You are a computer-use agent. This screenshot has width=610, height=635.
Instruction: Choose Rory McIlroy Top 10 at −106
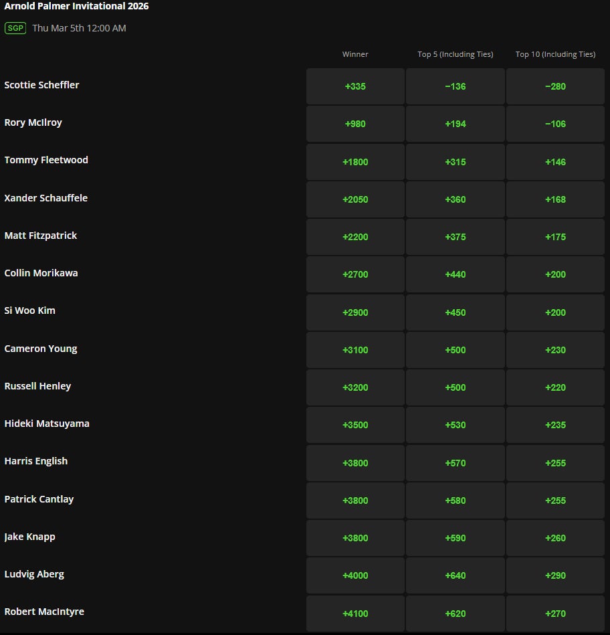555,124
